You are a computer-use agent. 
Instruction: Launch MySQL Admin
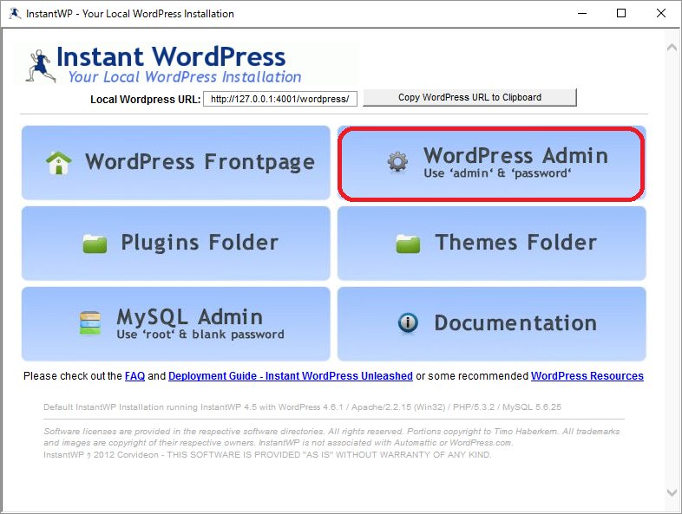176,323
